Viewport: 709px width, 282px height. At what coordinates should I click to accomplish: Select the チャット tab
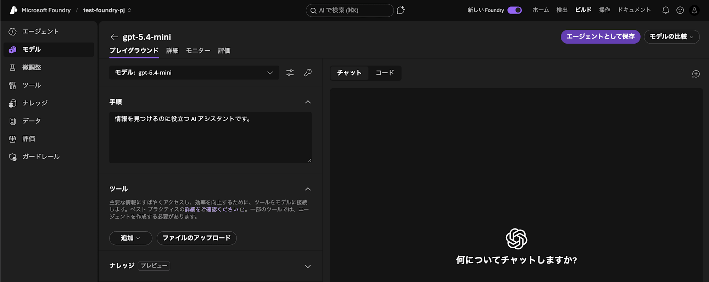tap(349, 73)
